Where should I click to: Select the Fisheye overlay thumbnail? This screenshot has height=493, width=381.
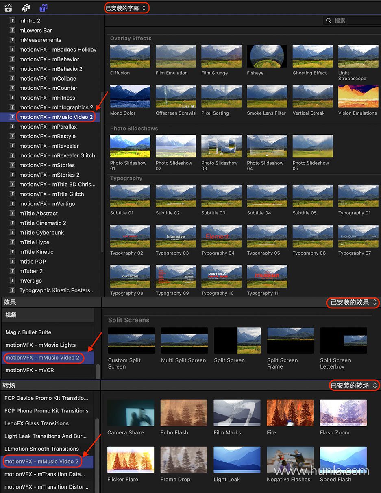click(x=267, y=56)
